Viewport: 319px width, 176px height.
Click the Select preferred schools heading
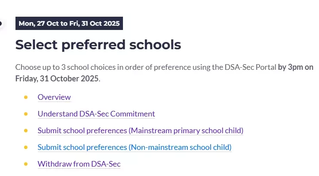point(98,45)
